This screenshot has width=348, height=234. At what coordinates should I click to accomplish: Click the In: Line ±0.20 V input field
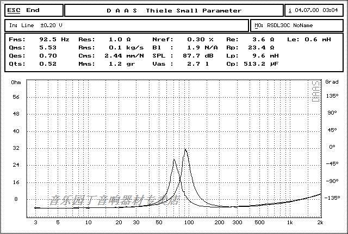tap(128, 25)
